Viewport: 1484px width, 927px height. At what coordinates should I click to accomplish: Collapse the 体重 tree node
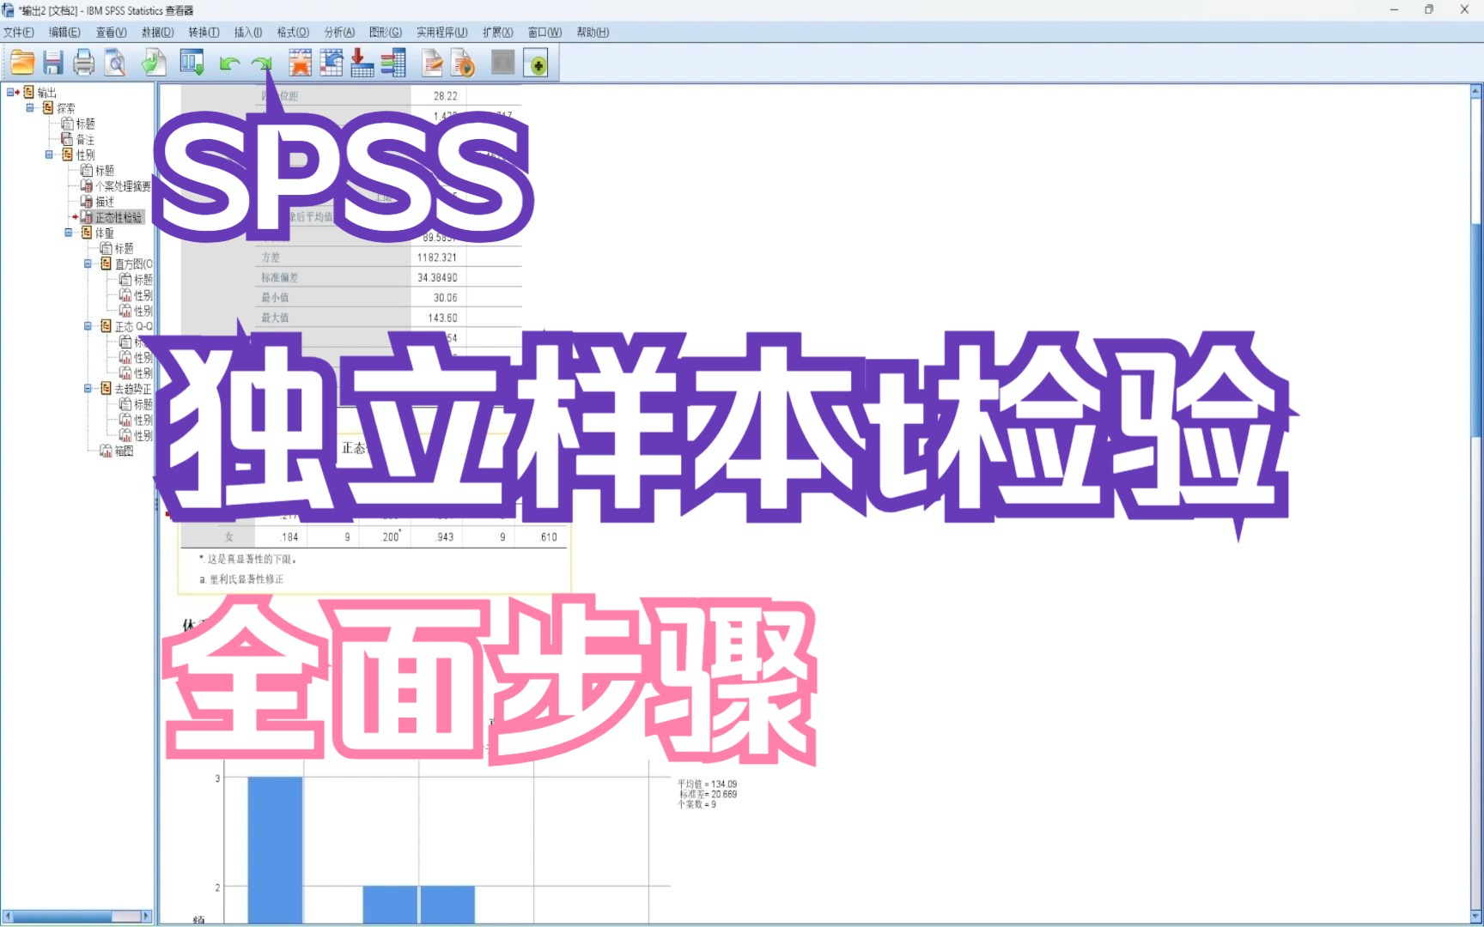[69, 233]
